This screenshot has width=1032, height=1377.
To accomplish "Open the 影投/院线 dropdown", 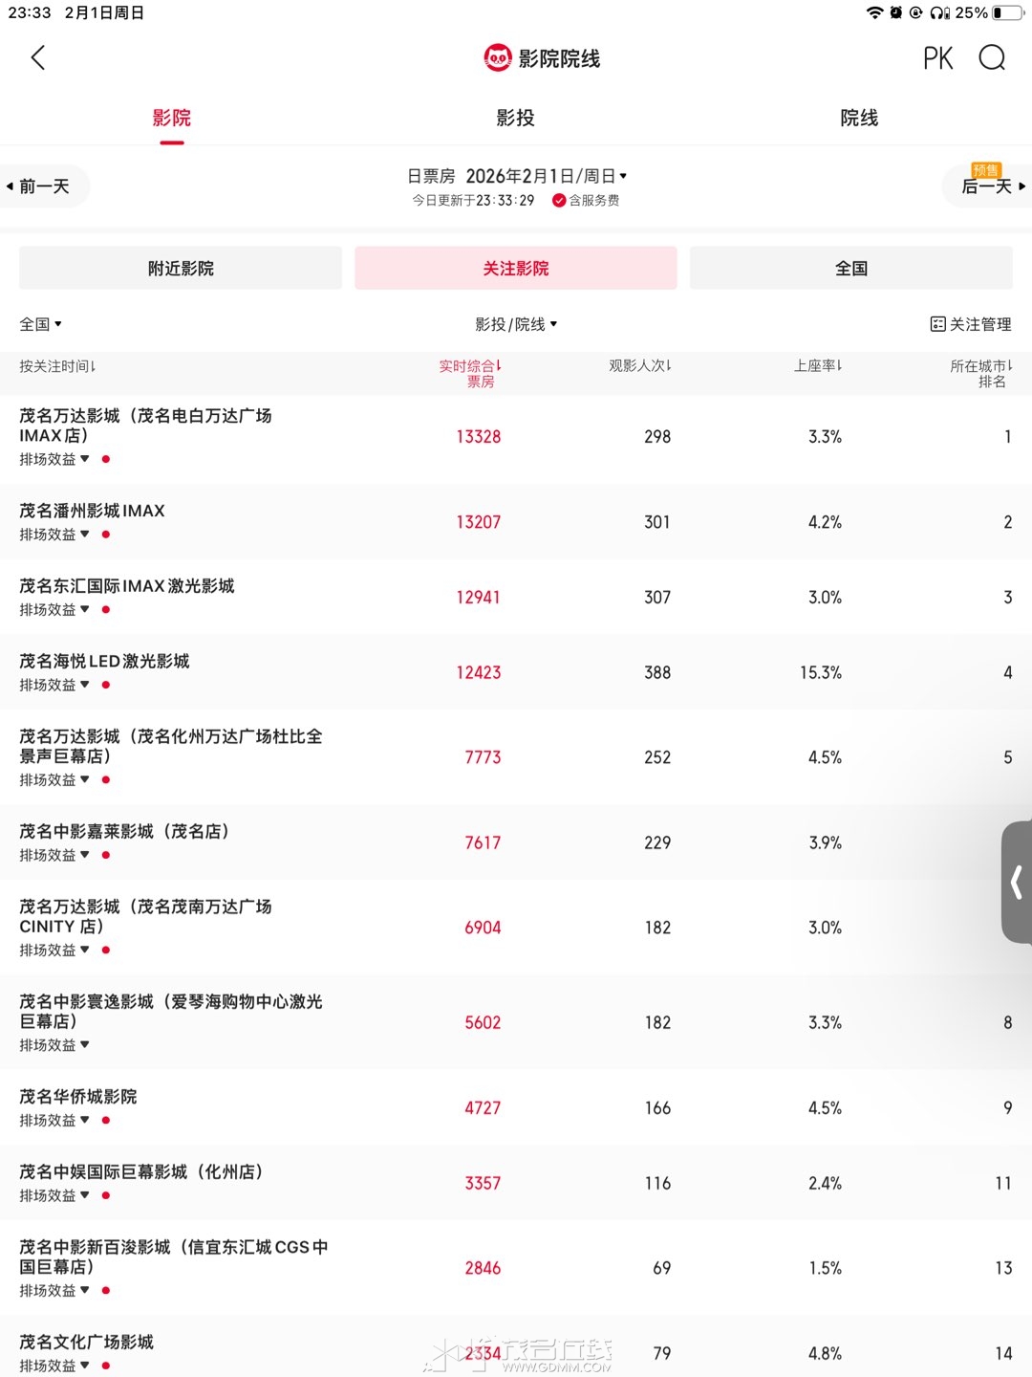I will tap(516, 324).
